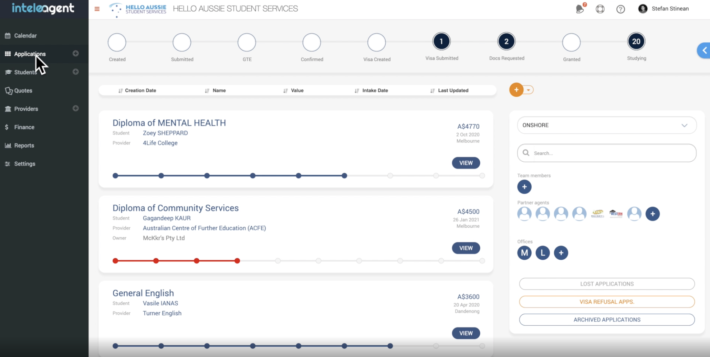Add new application via plus icon beside Applications
710x357 pixels.
(x=76, y=54)
